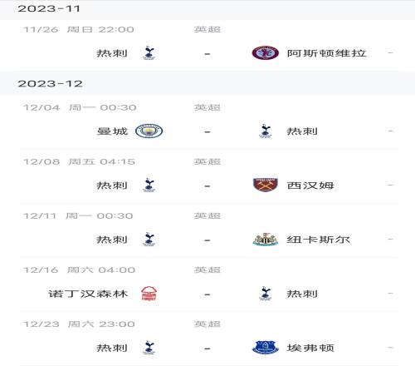Click the Newcastle club crest
The width and height of the screenshot is (415, 366).
point(265,240)
